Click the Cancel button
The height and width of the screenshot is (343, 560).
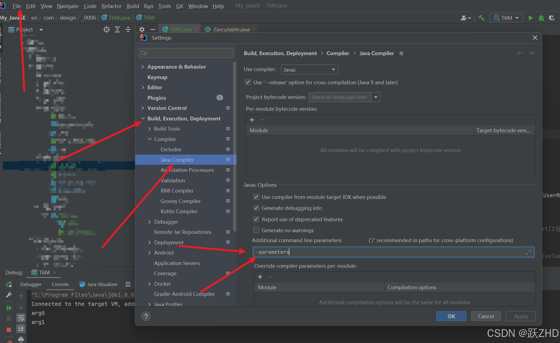[x=486, y=316]
